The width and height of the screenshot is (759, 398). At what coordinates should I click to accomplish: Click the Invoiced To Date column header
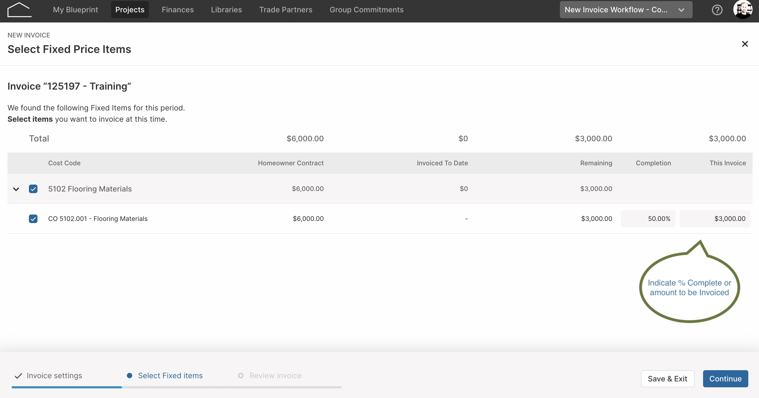pyautogui.click(x=442, y=163)
